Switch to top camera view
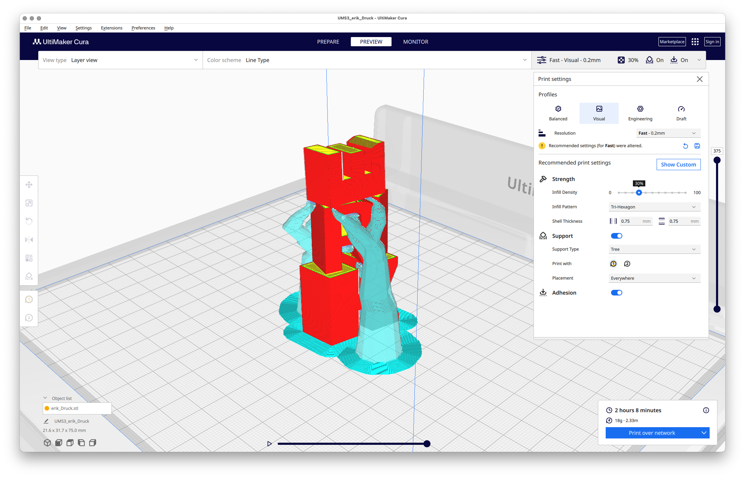The height and width of the screenshot is (478, 745). pos(70,443)
